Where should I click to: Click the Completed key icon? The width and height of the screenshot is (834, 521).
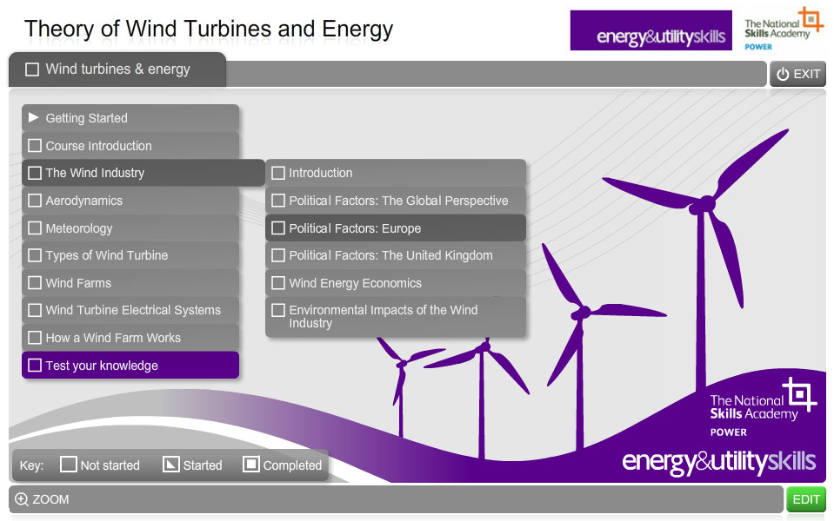click(x=251, y=465)
